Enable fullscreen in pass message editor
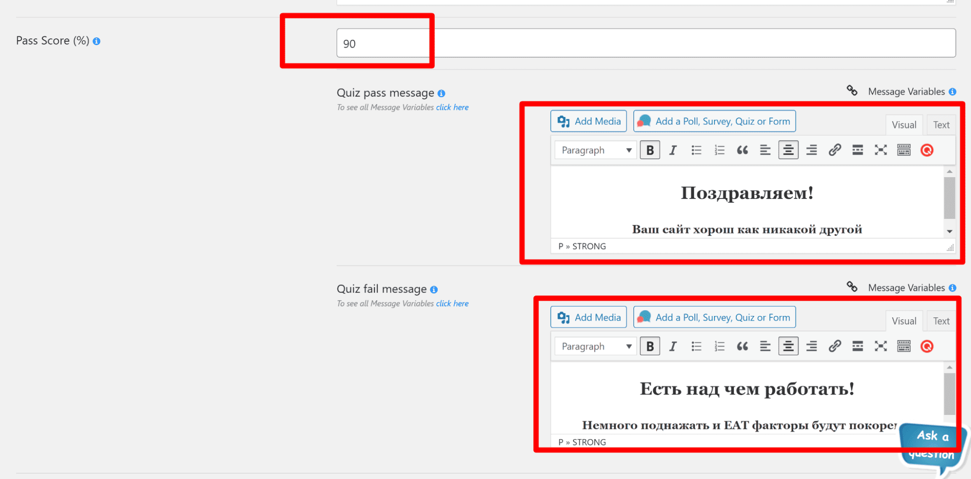 coord(881,150)
